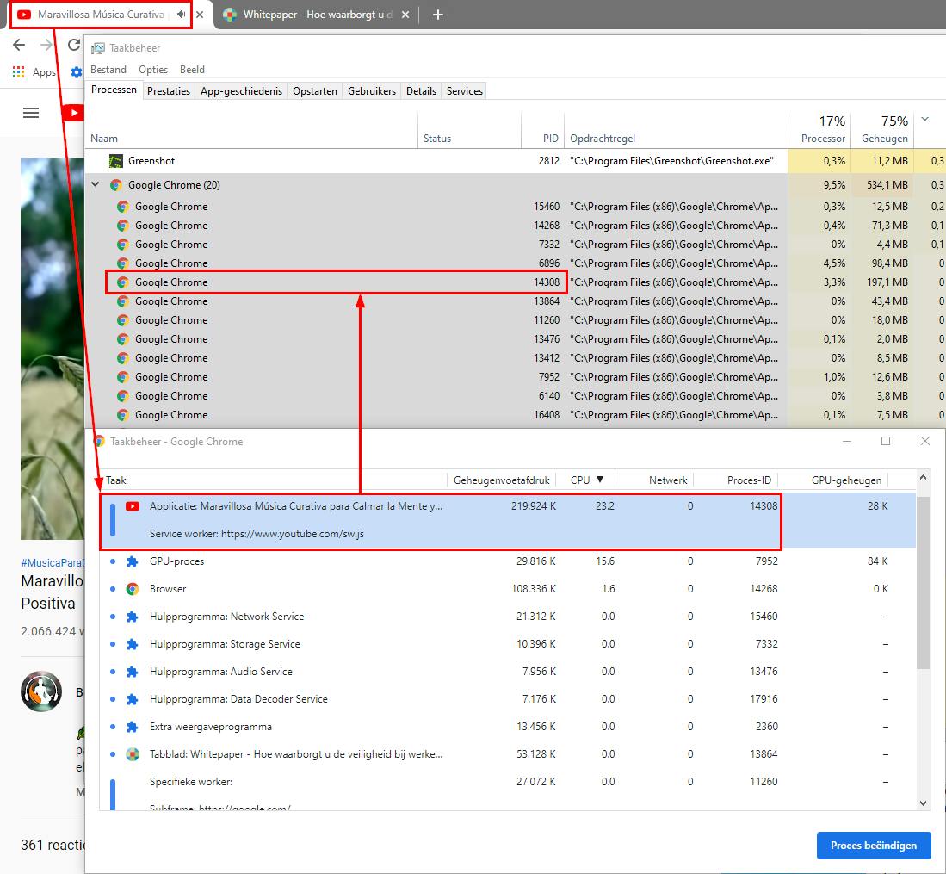Switch to the App-geschiedenis tab

(x=241, y=91)
